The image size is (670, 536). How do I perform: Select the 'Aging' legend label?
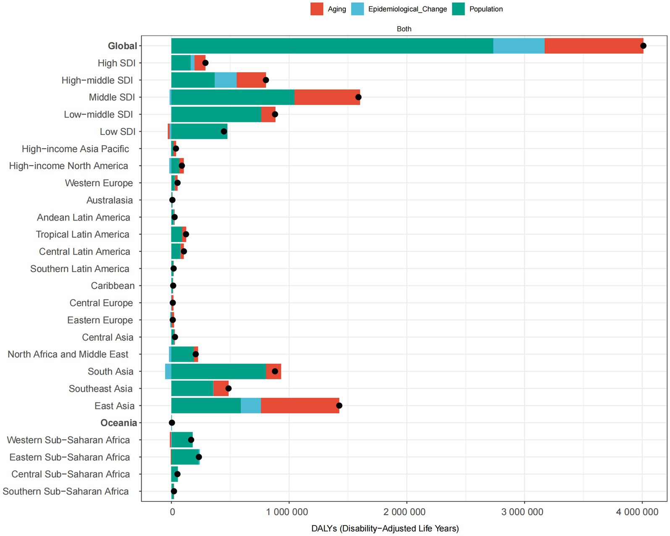[x=337, y=9]
